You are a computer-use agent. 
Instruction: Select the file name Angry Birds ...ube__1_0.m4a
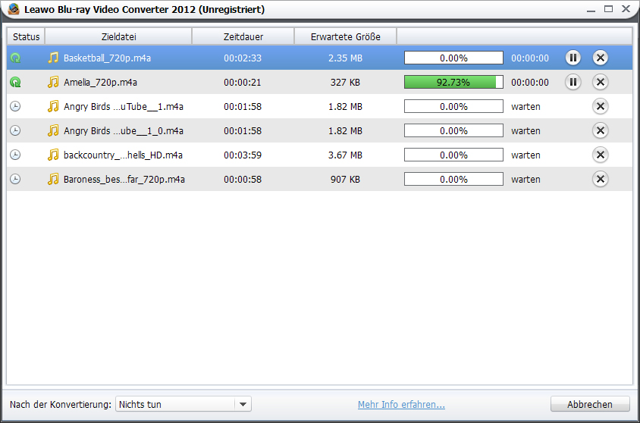(x=124, y=130)
